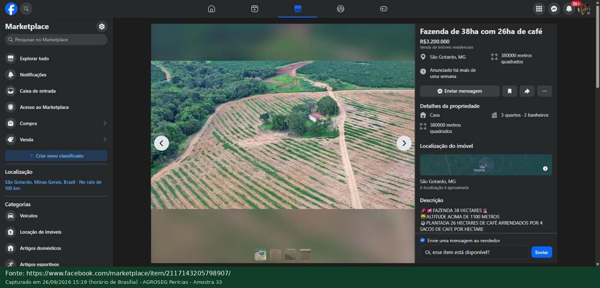Click Criar novo classificado button
The image size is (600, 288).
56,156
